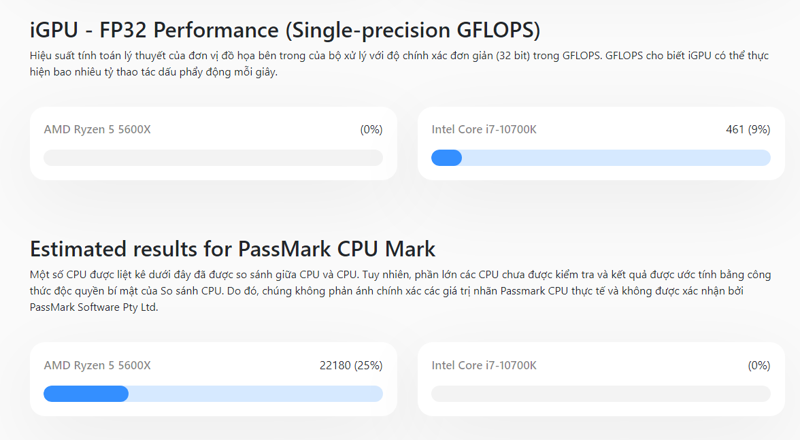Click the blue filled part of Ryzen PassMark bar
Image resolution: width=800 pixels, height=440 pixels.
click(86, 394)
